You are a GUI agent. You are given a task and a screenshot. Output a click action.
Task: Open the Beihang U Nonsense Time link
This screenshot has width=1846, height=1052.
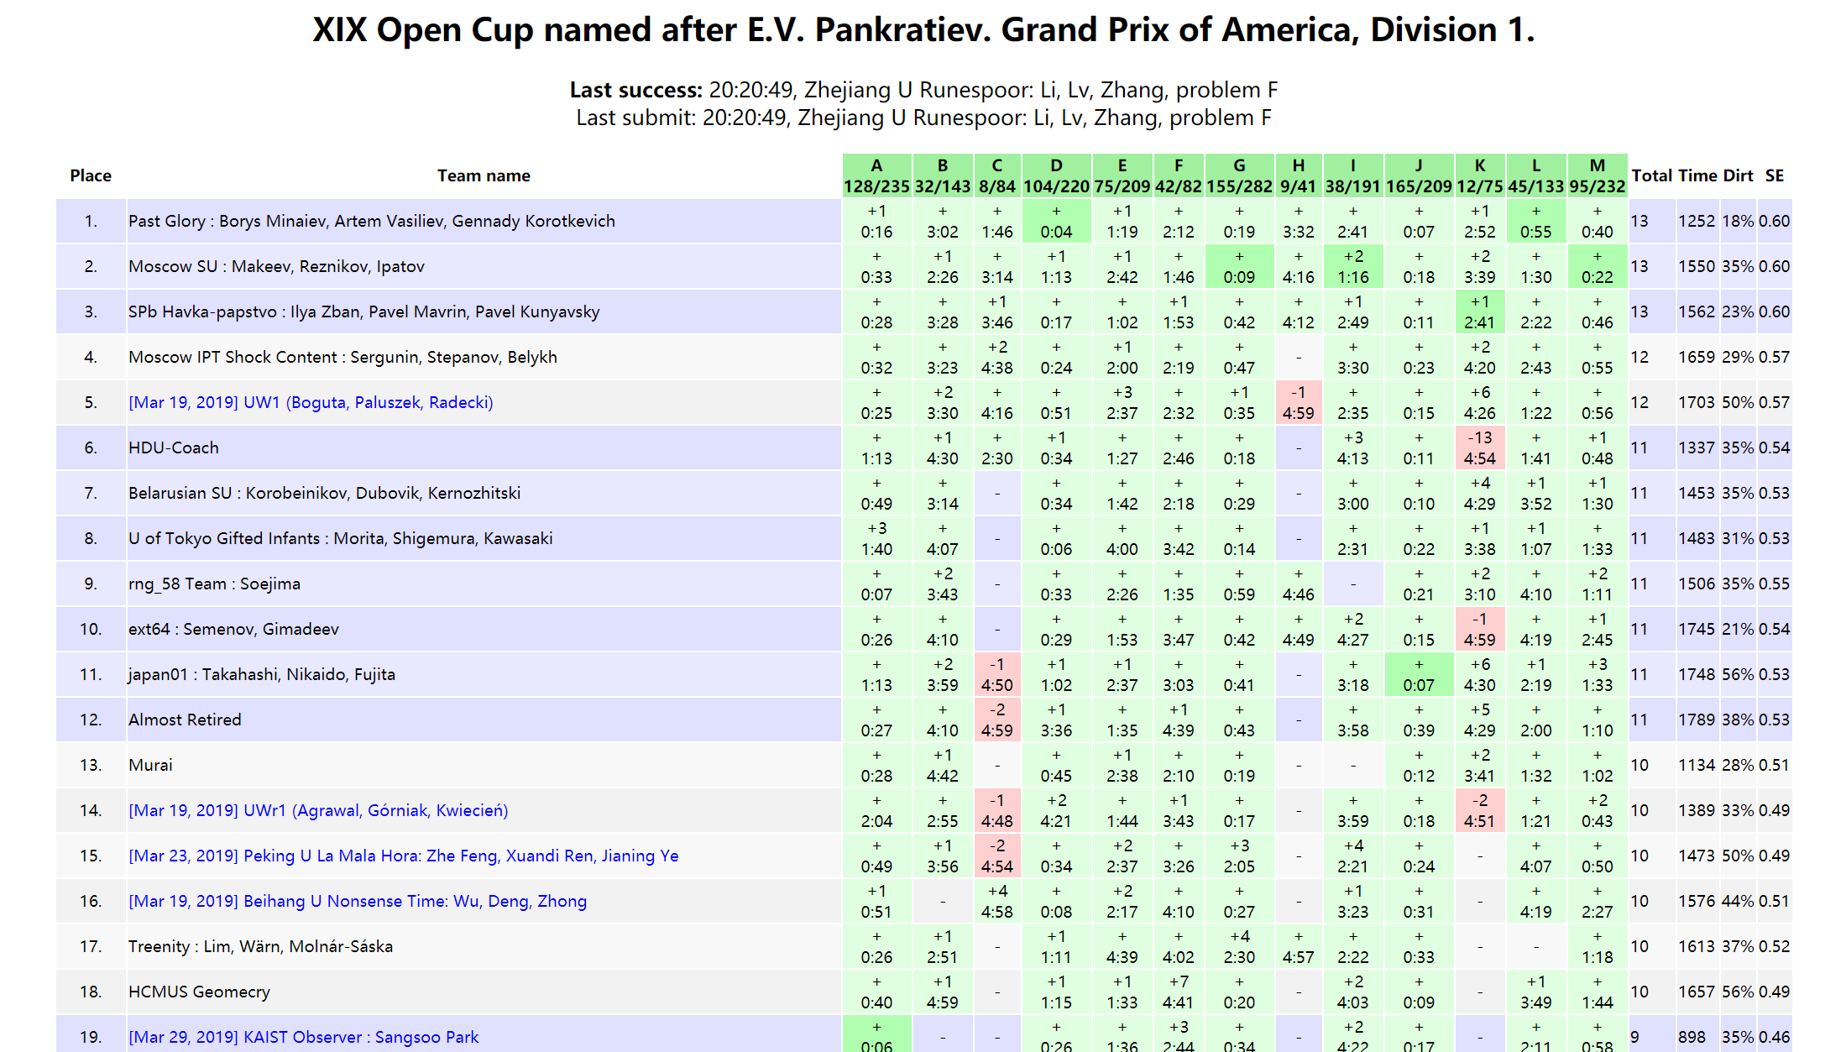(x=358, y=901)
